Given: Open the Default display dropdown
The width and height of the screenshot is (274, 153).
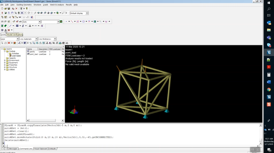Looking at the screenshot, I should coord(87,13).
